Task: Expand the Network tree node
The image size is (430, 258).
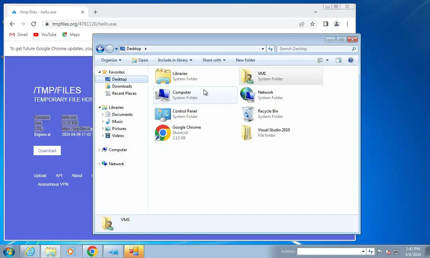Action: [99, 164]
